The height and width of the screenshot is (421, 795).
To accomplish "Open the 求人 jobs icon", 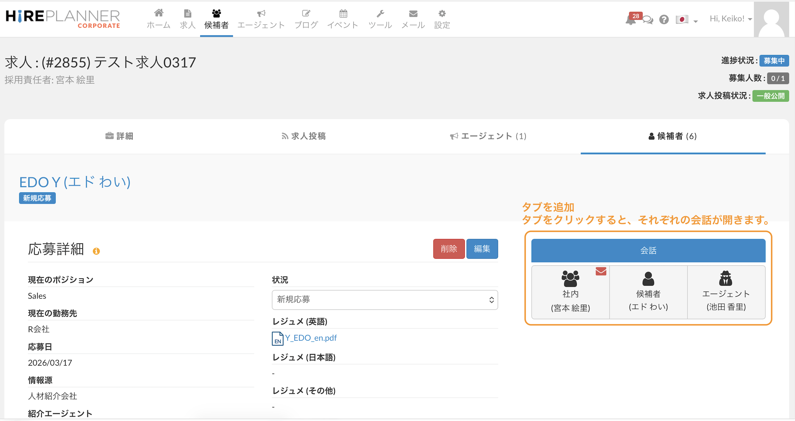I will pos(187,13).
